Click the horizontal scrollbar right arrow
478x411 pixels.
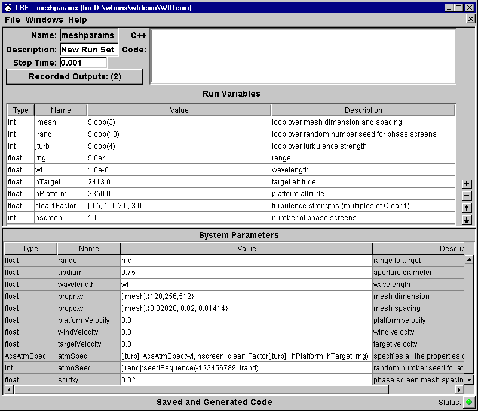point(459,390)
